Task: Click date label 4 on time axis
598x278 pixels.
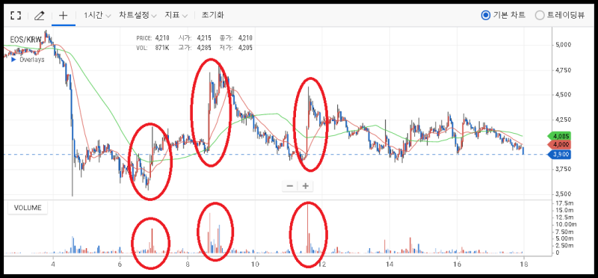Action: (53, 264)
